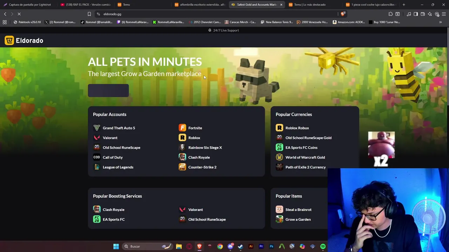Open Paletools v26.0.10 bookmark
Viewport: 449px width, 252px height.
(x=27, y=22)
